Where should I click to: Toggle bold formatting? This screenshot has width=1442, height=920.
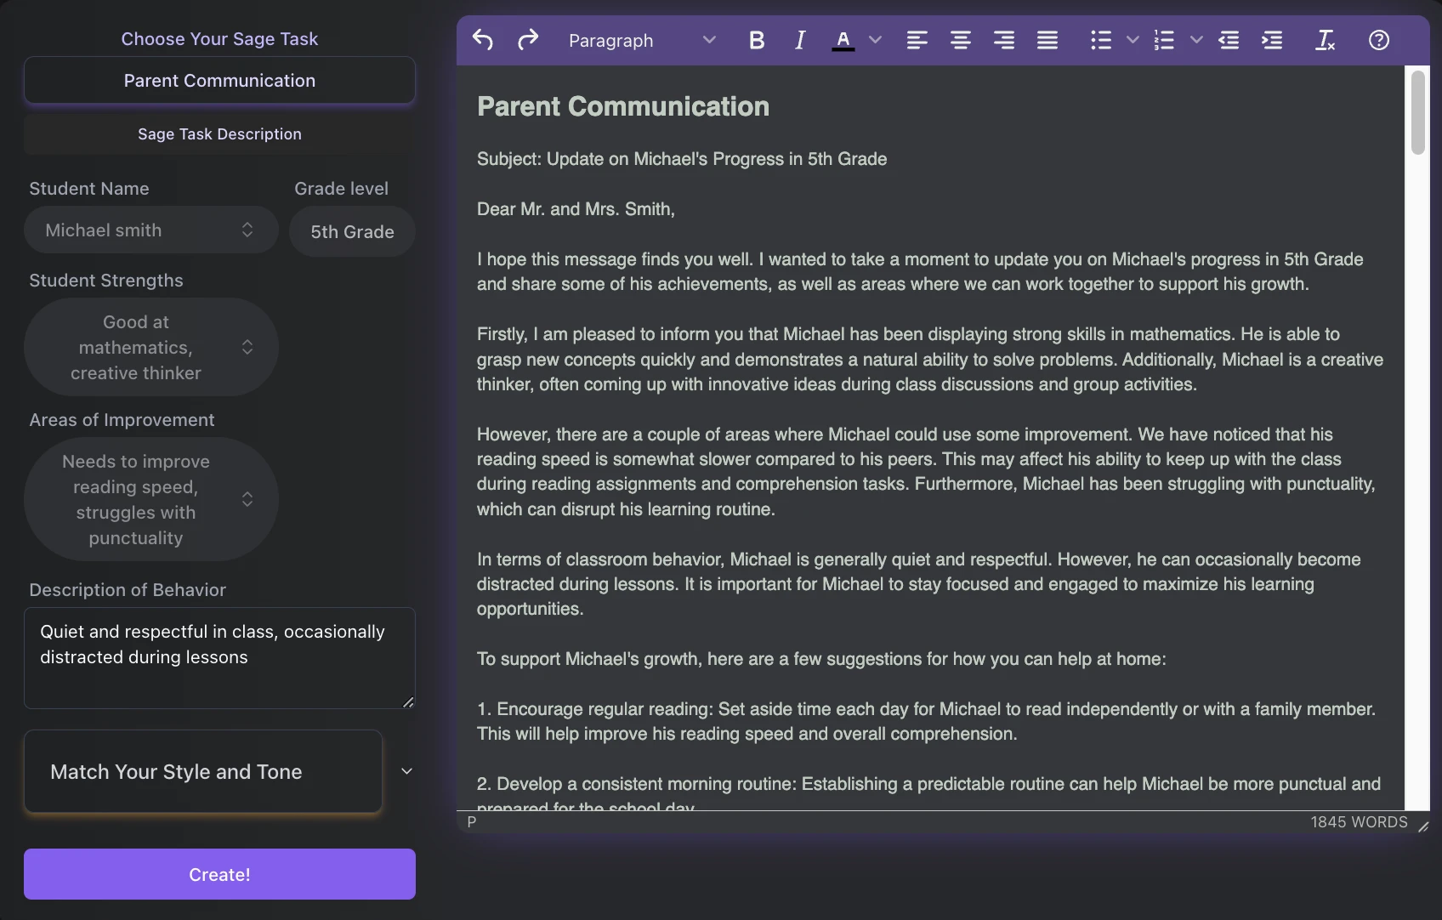pos(757,40)
